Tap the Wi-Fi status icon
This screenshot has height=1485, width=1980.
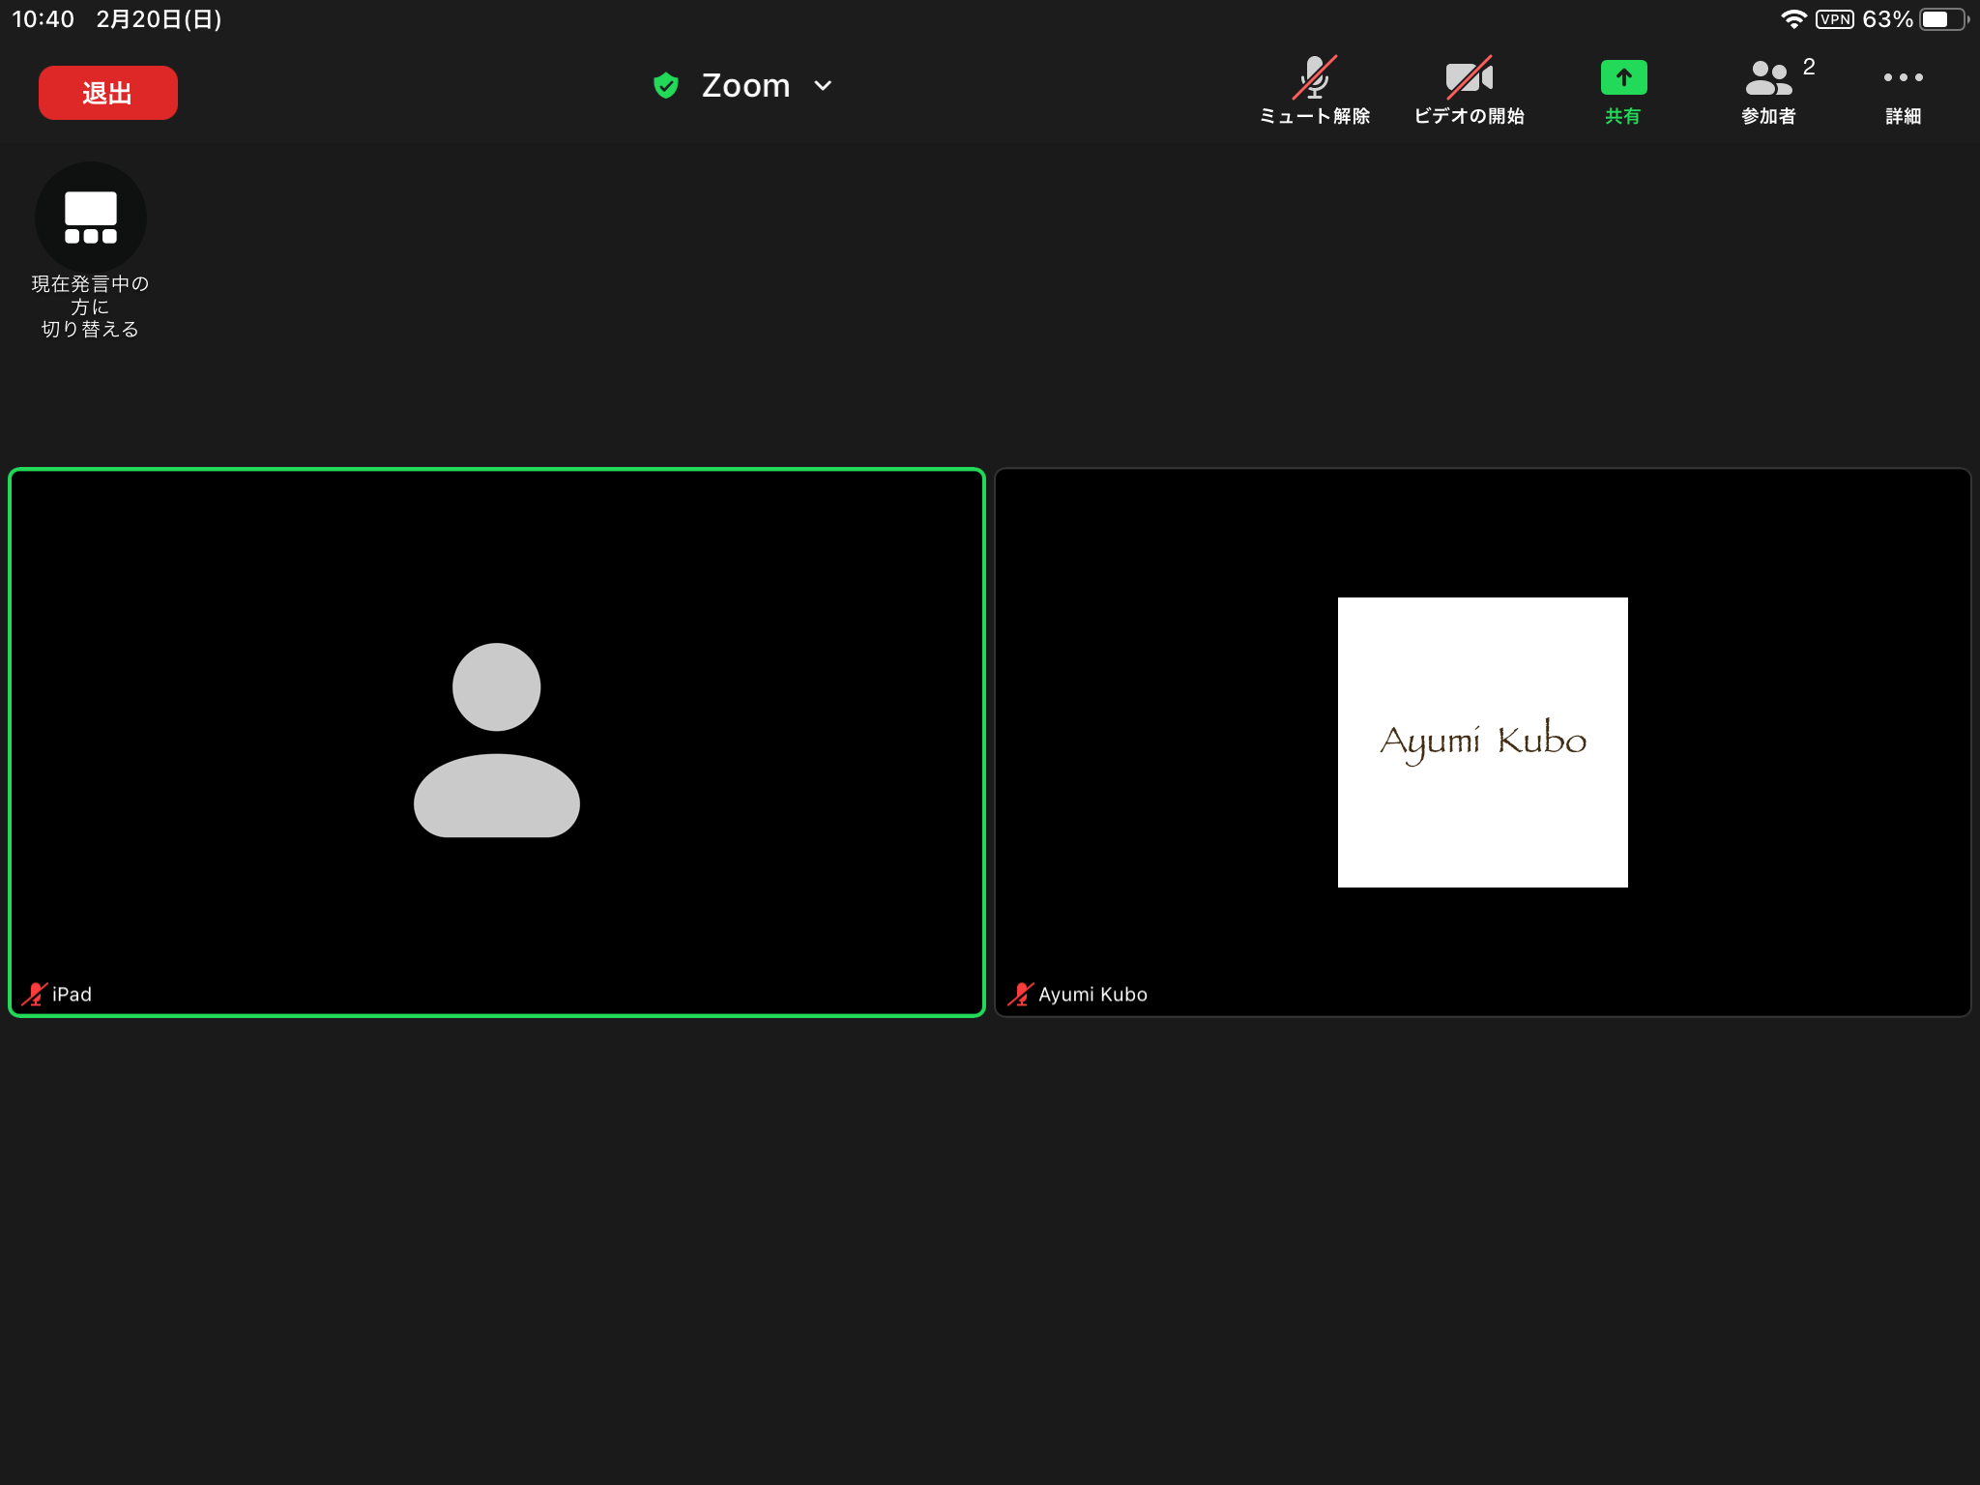[1794, 19]
